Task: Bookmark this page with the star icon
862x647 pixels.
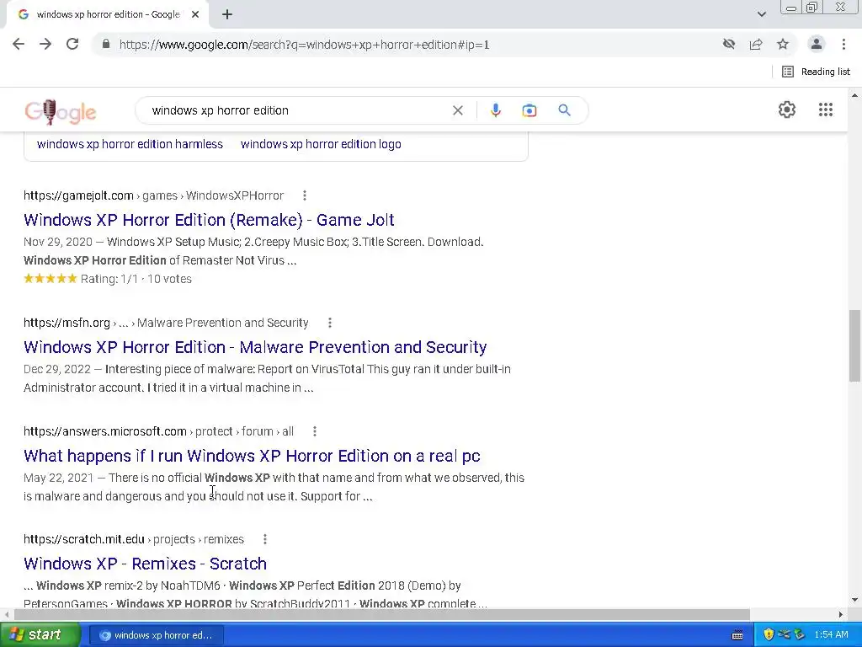Action: pyautogui.click(x=783, y=44)
